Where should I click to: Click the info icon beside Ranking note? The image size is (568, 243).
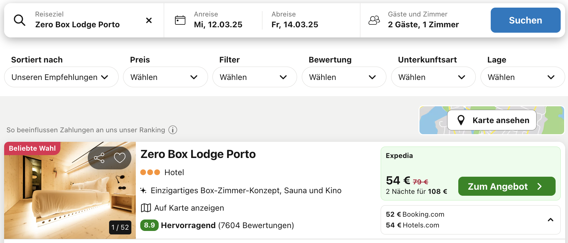pos(173,130)
